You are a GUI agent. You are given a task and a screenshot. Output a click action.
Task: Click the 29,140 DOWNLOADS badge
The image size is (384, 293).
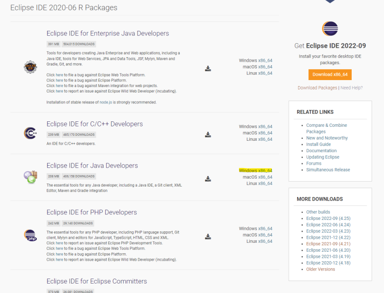tap(78, 223)
